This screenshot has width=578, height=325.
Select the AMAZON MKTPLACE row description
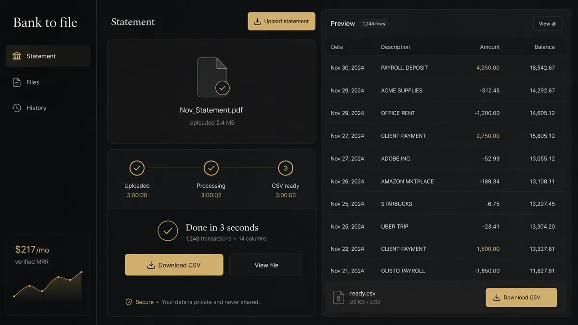tap(407, 182)
